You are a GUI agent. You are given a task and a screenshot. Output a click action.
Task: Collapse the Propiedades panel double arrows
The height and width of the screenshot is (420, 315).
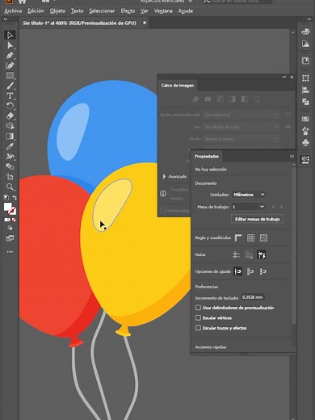(x=292, y=157)
